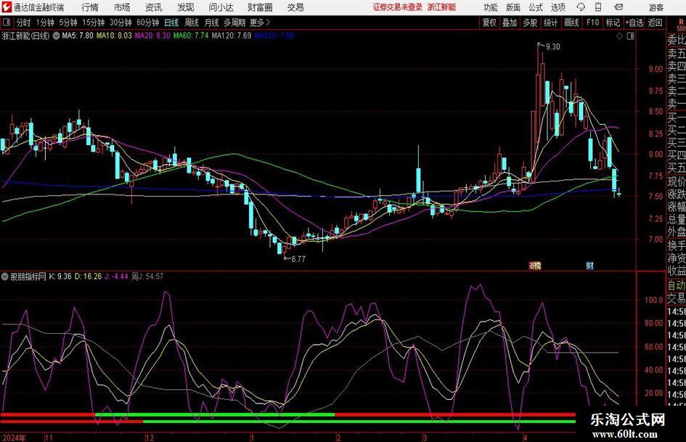Click the 标记 mark button
The height and width of the screenshot is (442, 686).
613,22
